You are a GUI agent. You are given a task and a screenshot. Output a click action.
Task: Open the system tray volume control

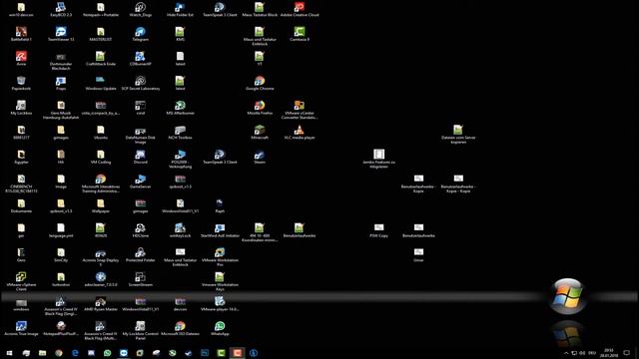click(x=583, y=353)
